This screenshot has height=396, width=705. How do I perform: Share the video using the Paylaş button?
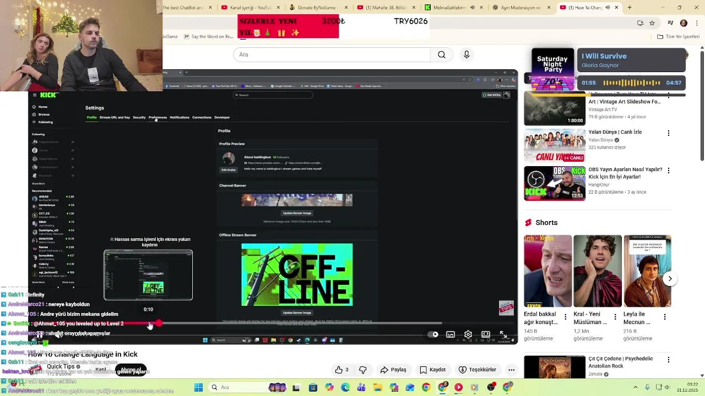393,370
